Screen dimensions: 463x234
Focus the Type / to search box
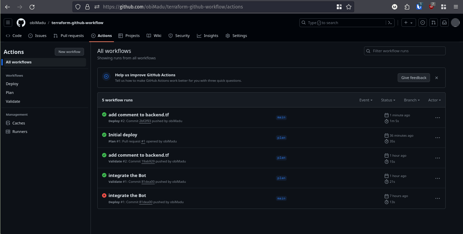pos(343,23)
